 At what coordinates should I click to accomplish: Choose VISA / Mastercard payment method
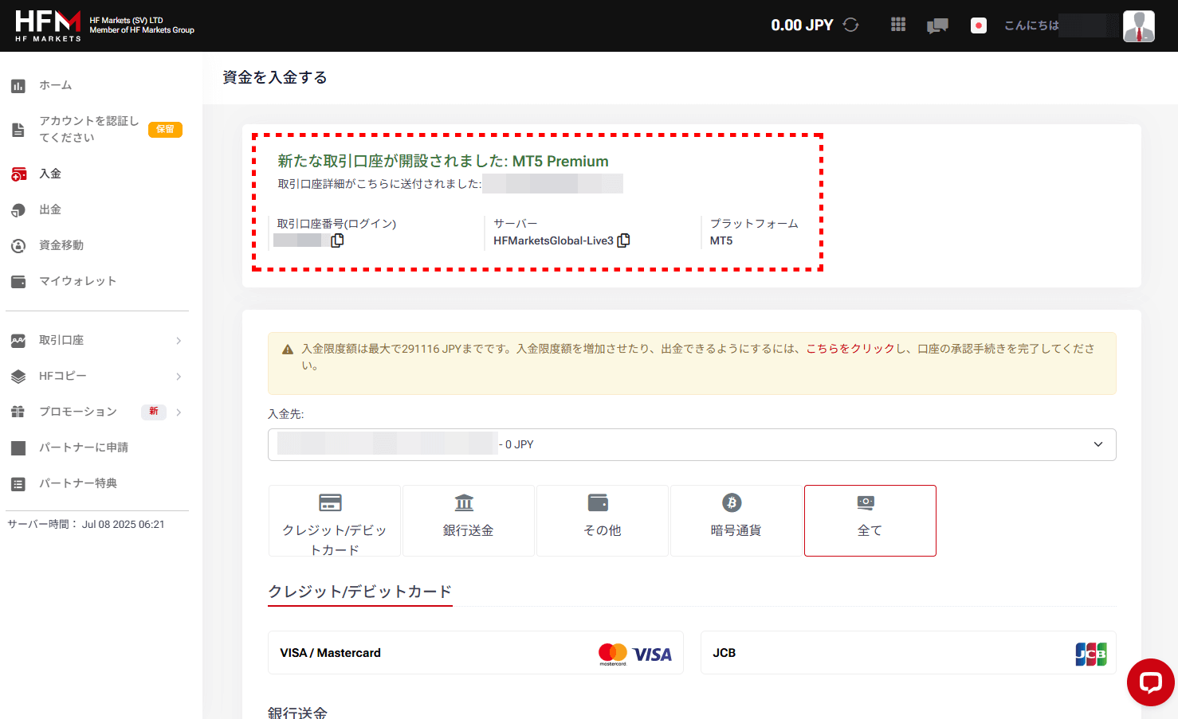[x=476, y=653]
